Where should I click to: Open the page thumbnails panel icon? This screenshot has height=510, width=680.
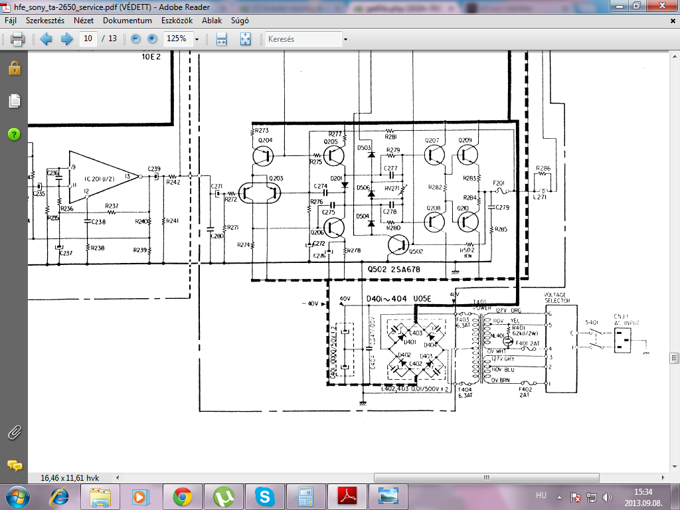click(x=15, y=101)
